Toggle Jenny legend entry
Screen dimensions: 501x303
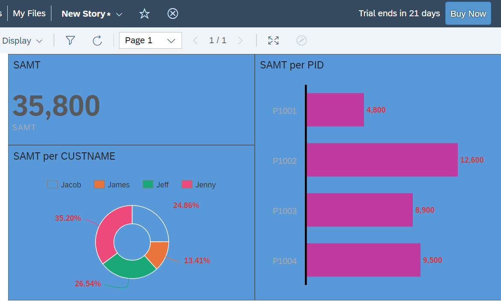click(199, 184)
